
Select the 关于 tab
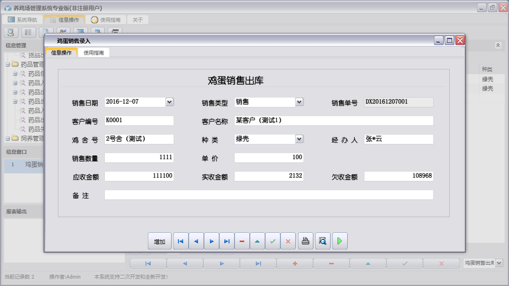click(138, 20)
